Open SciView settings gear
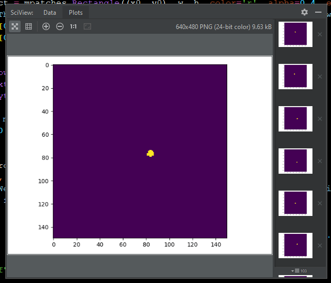The image size is (331, 283). point(304,12)
